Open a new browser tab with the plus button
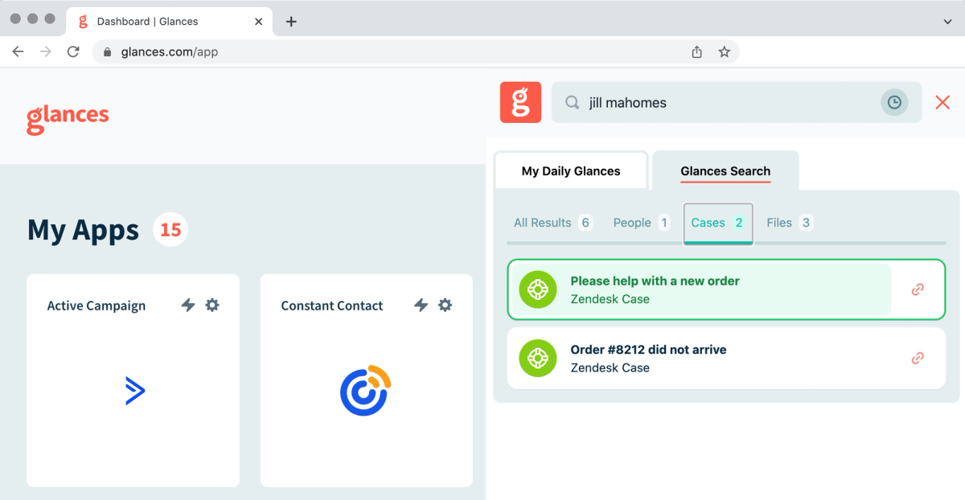965x500 pixels. 291,22
